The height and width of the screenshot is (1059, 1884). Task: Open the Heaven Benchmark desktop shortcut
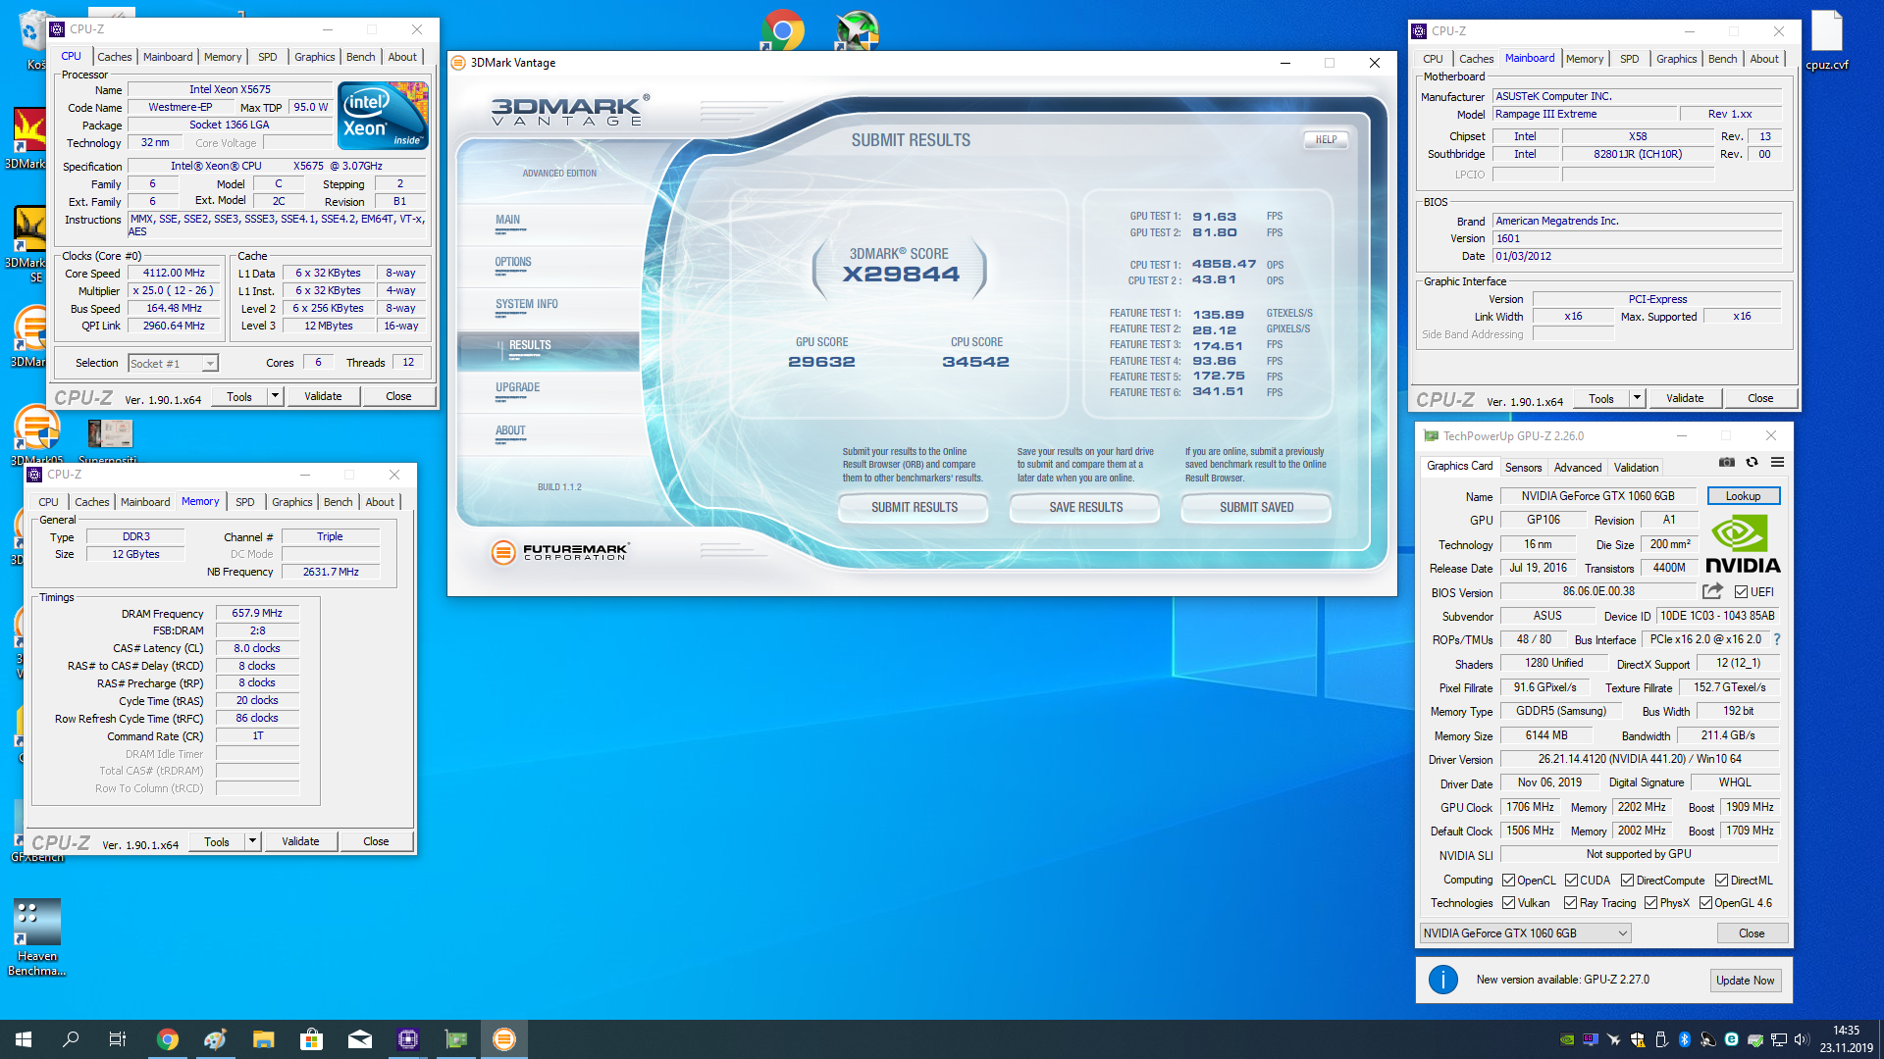[x=37, y=937]
